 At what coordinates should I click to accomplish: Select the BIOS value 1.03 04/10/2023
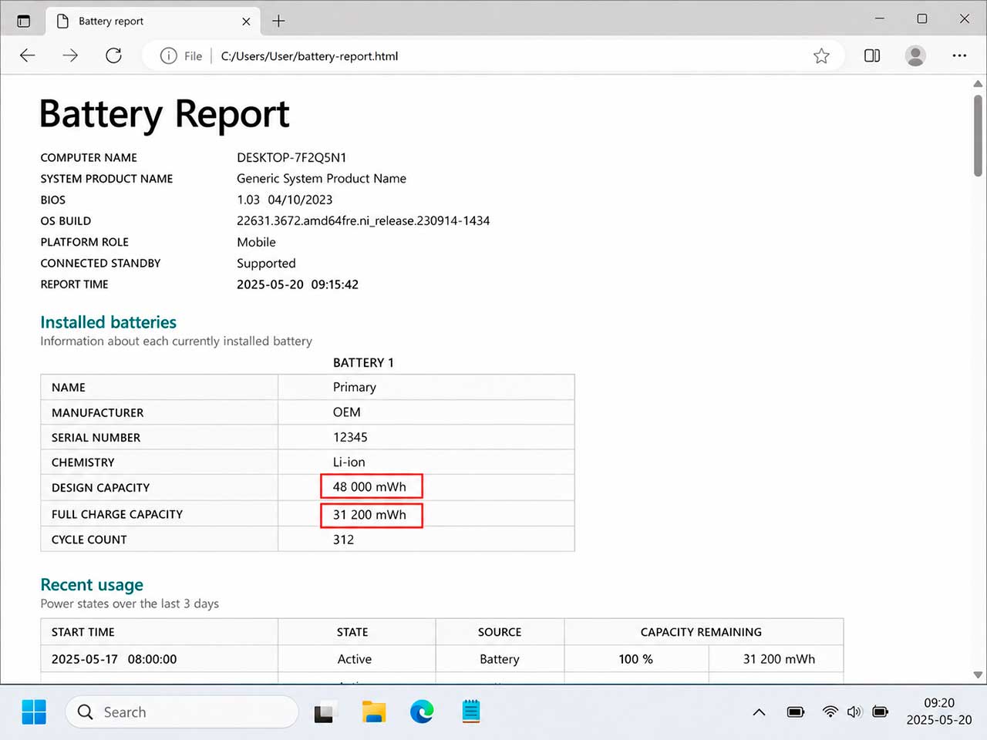pos(285,200)
